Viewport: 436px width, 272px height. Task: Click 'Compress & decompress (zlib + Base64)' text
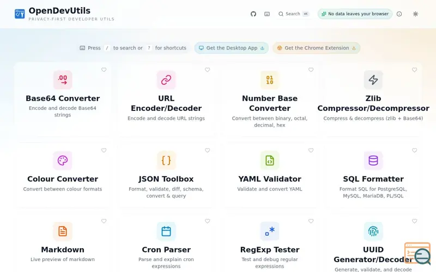[373, 118]
